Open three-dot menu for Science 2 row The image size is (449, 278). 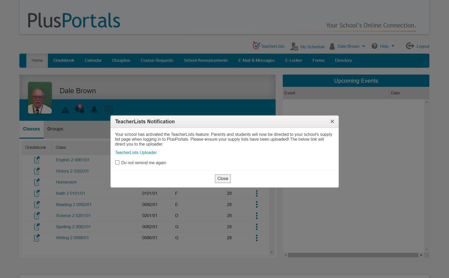coord(257,216)
